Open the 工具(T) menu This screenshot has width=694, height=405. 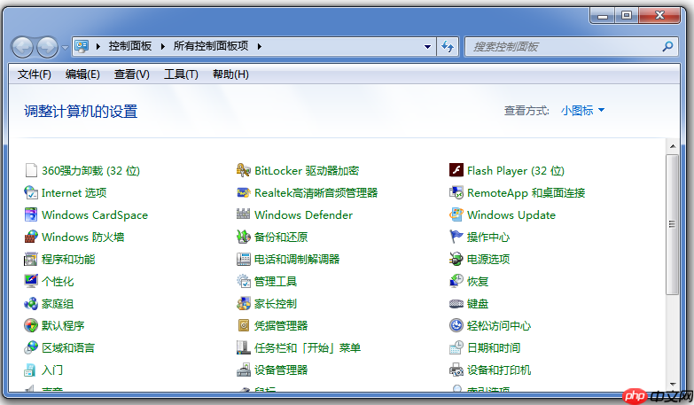click(181, 74)
